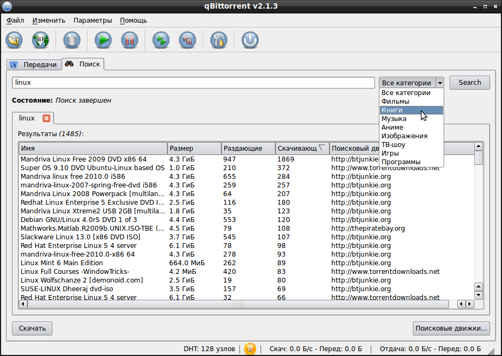Pick Музыка in the category dropdown
The image size is (502, 356).
click(411, 119)
